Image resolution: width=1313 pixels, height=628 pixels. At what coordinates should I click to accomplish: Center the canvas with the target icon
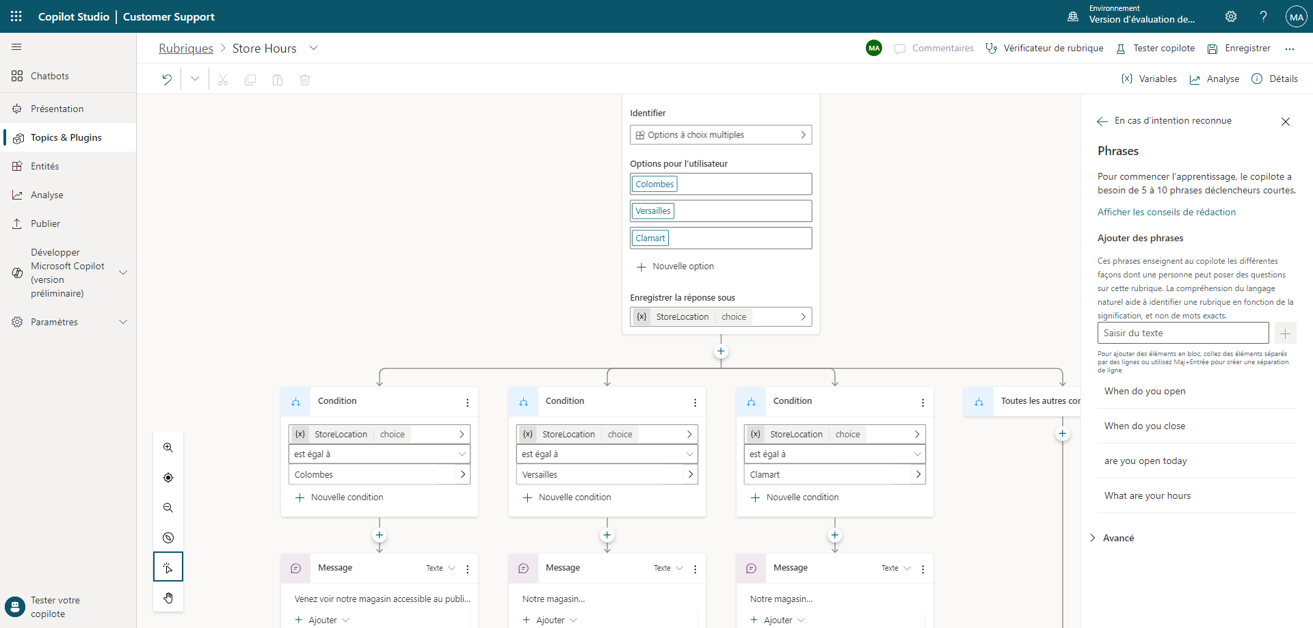click(x=168, y=478)
